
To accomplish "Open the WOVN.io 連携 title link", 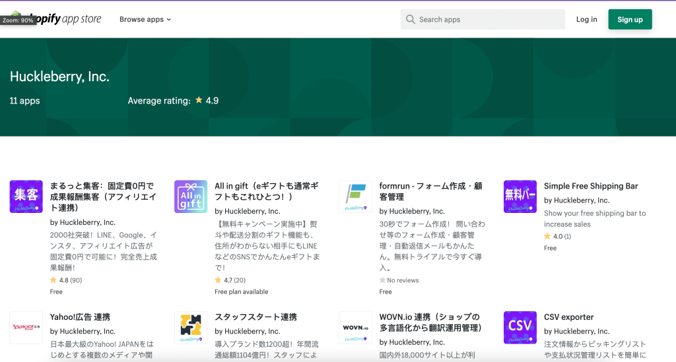I will (430, 322).
